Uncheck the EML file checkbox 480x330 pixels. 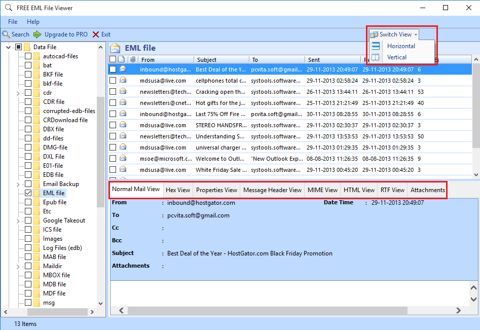27,193
